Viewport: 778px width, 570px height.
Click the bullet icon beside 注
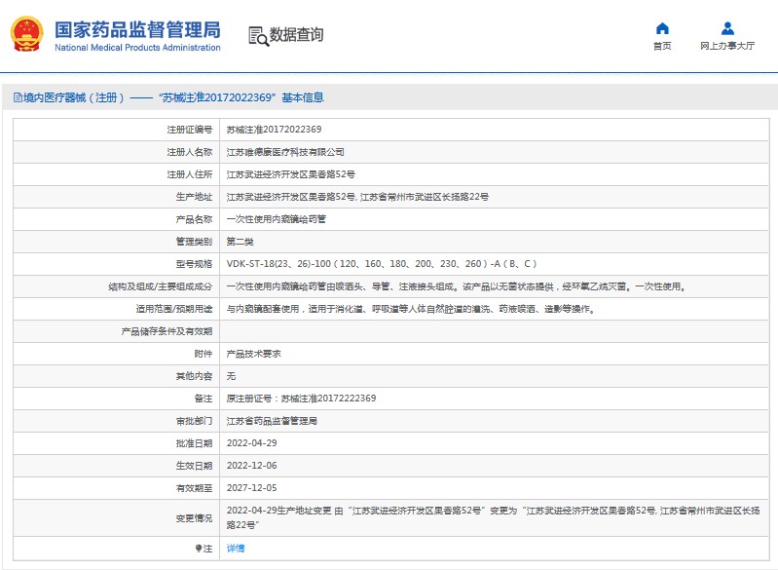coord(199,549)
